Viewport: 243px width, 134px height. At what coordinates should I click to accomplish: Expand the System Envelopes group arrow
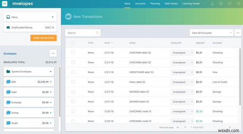tap(51, 71)
